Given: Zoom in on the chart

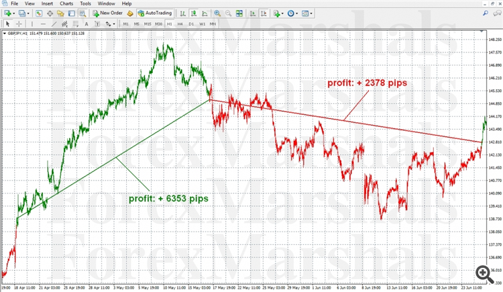Looking at the screenshot, I should [x=217, y=13].
